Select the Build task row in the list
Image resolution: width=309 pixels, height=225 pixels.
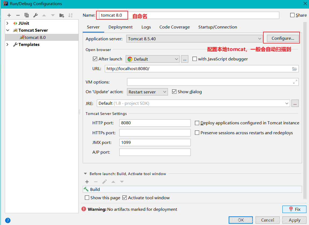(192, 189)
